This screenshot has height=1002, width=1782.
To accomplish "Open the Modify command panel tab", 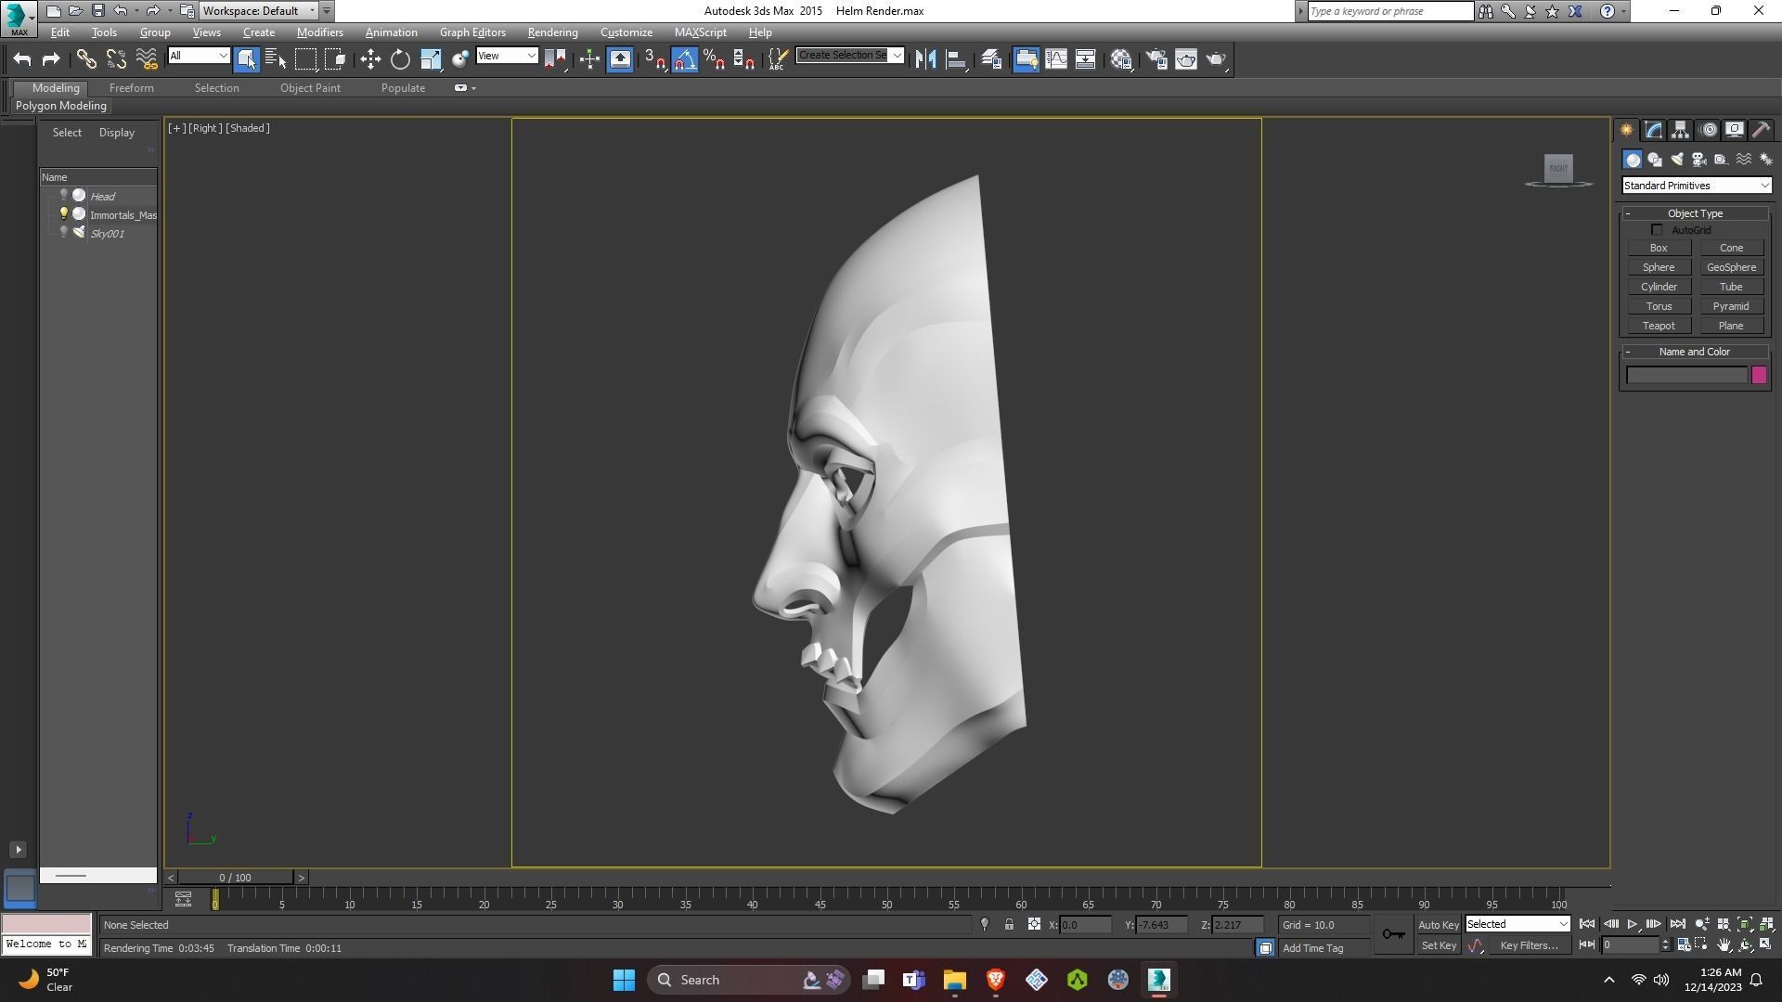I will point(1654,130).
